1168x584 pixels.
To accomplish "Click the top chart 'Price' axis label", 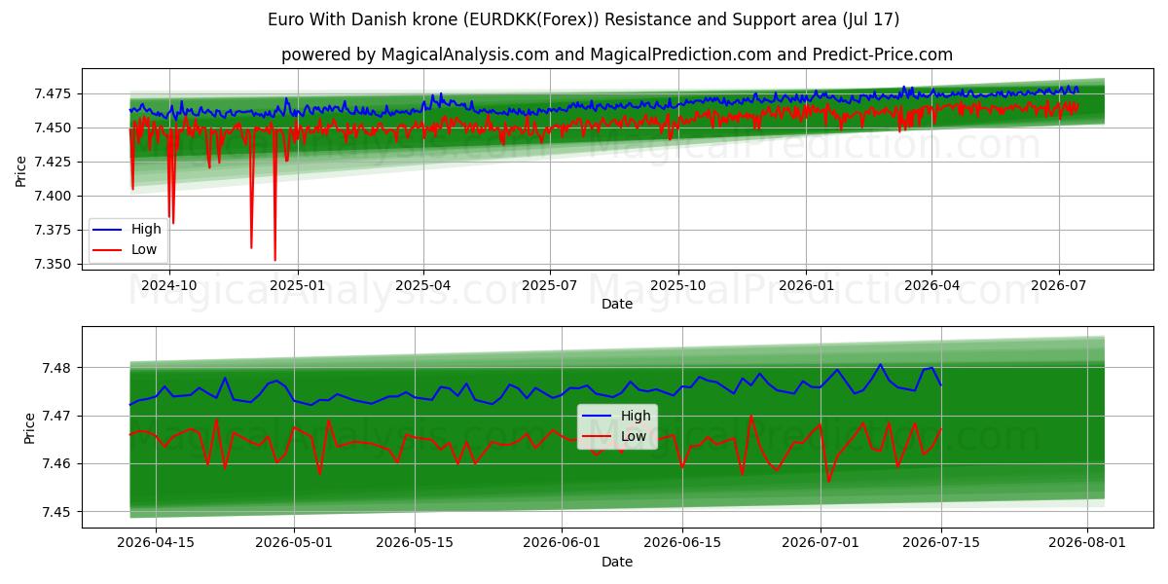I will [x=21, y=171].
